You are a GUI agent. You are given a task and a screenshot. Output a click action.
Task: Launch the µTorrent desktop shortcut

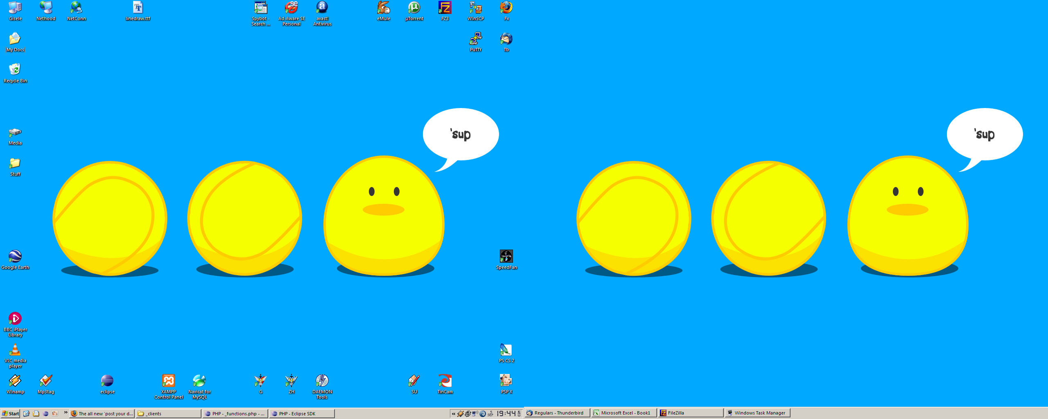tap(414, 11)
